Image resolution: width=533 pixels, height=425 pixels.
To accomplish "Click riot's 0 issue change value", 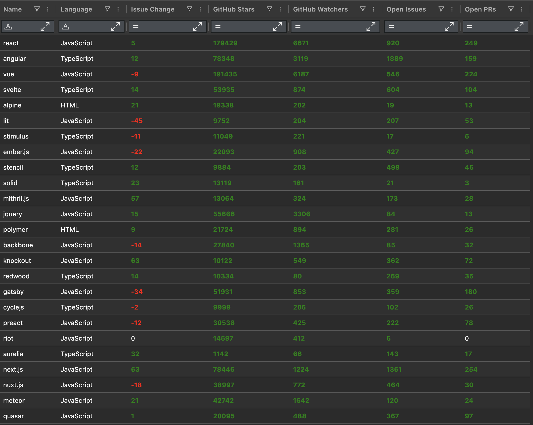I will point(133,338).
